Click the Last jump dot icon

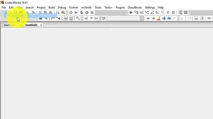coord(91,18)
